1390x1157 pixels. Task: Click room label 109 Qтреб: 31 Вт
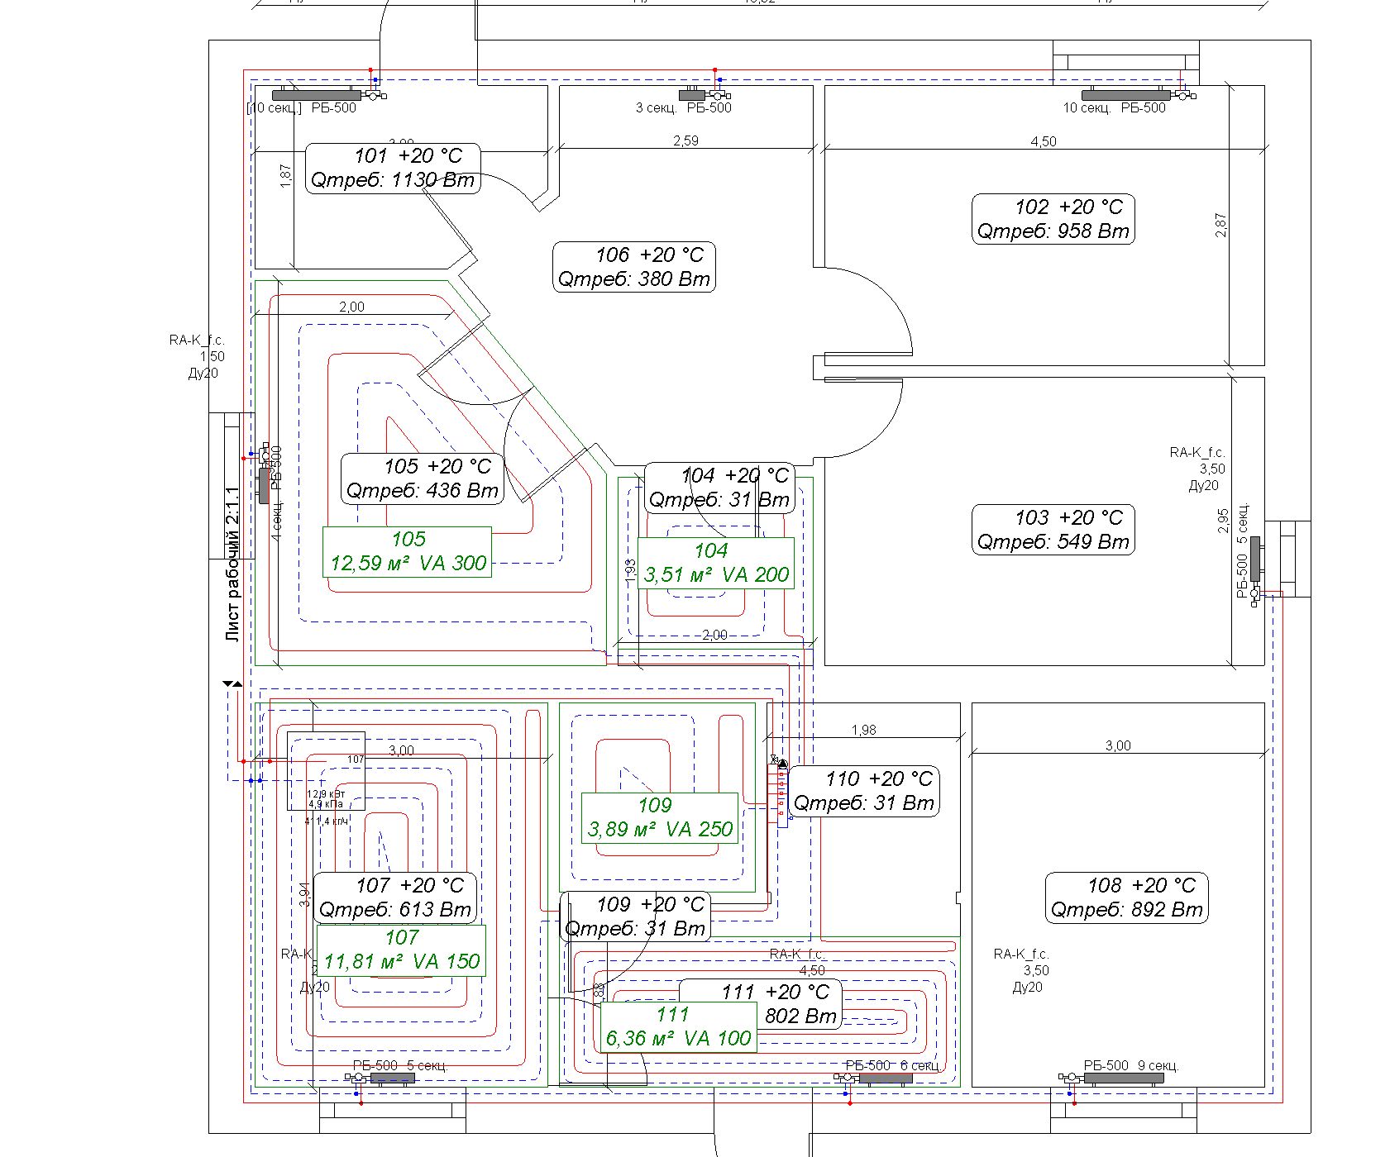pos(635,917)
